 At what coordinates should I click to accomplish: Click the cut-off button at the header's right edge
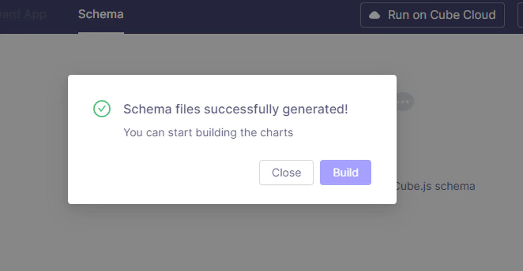pos(520,15)
